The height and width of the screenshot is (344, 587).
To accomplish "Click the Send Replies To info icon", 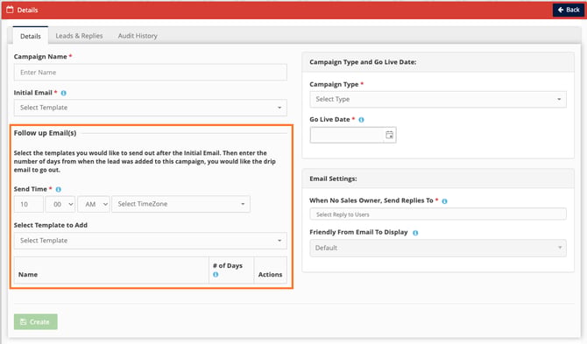I will (444, 201).
